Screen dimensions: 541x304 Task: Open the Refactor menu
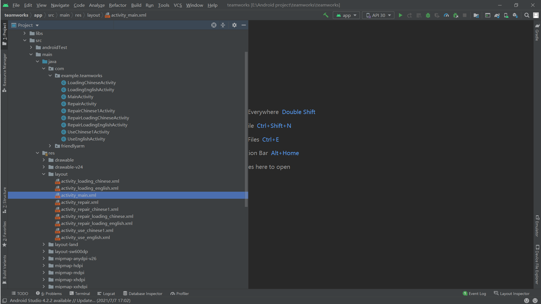[117, 5]
